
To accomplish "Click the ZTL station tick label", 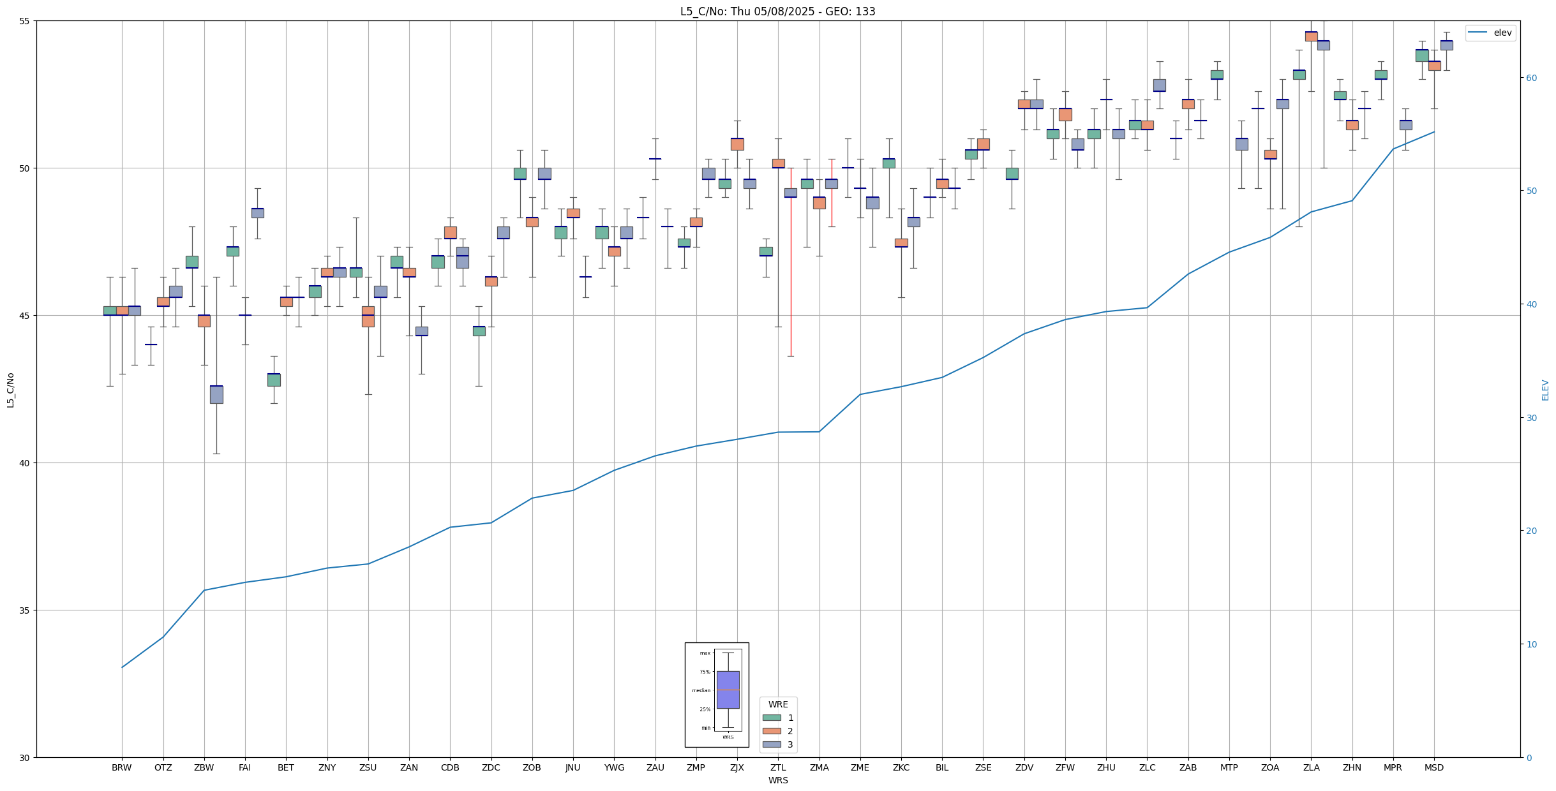I will point(778,767).
